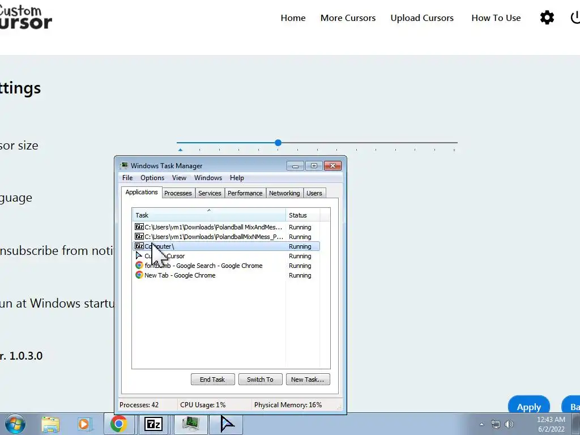Launch Windows Media Player from taskbar

click(x=84, y=424)
